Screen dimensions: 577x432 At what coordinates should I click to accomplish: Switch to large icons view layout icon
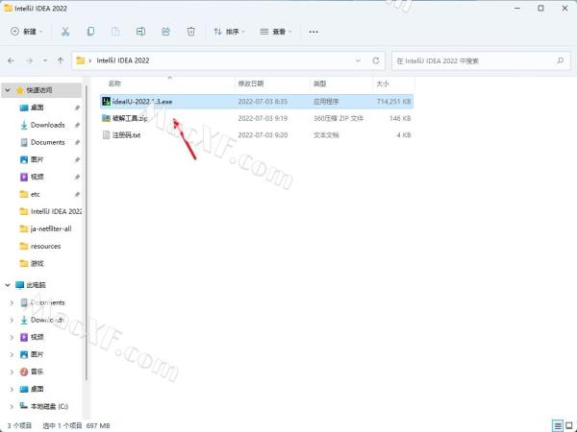point(569,425)
